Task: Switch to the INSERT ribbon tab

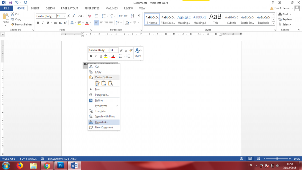Action: (35, 8)
